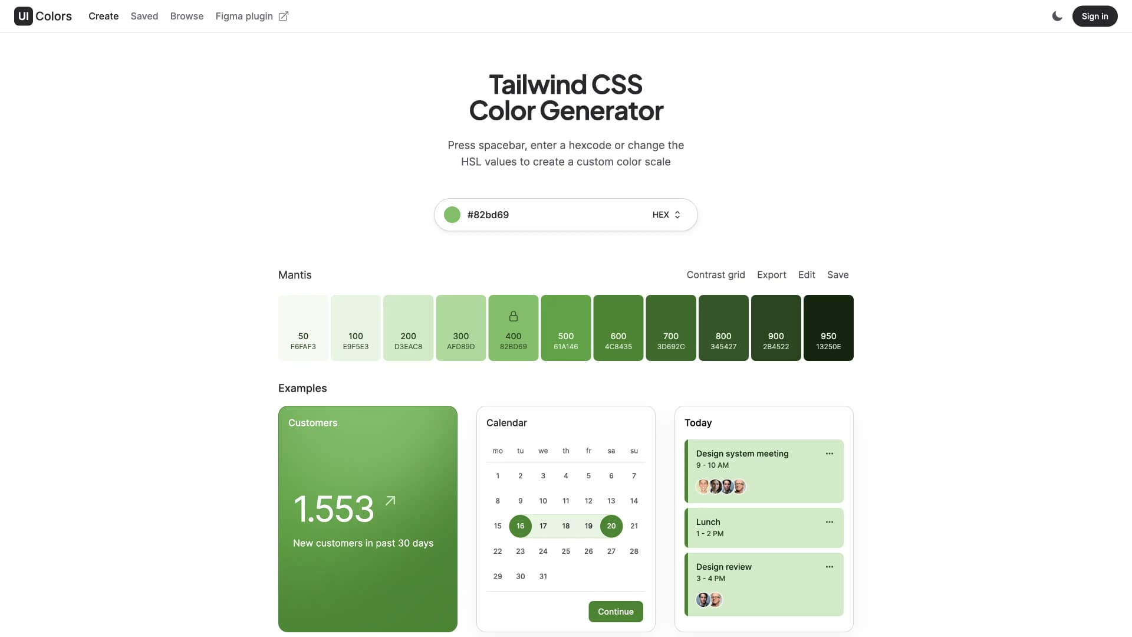The width and height of the screenshot is (1132, 637).
Task: Click the UI Colors logo icon
Action: [24, 15]
